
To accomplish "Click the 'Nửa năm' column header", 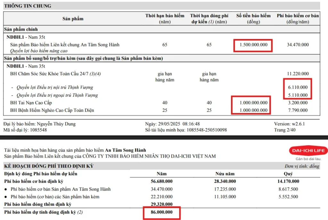I will tap(225, 174).
